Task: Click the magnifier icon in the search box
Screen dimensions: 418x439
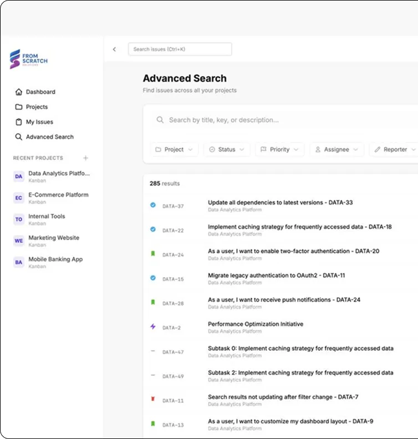Action: tap(160, 120)
